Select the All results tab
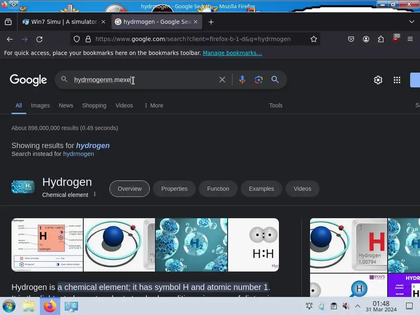This screenshot has width=420, height=315. pos(18,105)
